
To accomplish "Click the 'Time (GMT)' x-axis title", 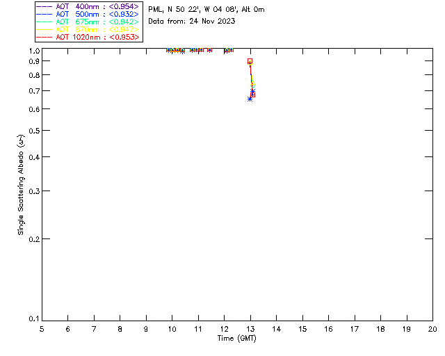I will [236, 339].
